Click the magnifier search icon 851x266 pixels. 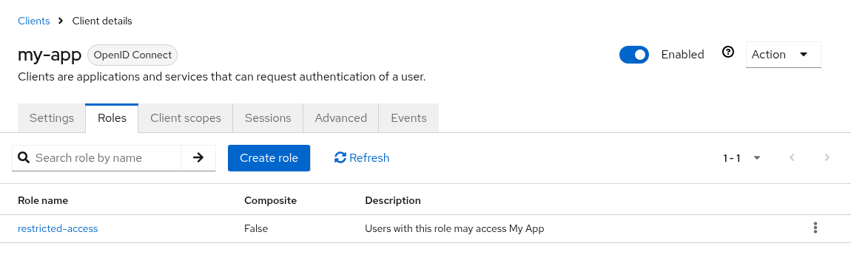24,157
